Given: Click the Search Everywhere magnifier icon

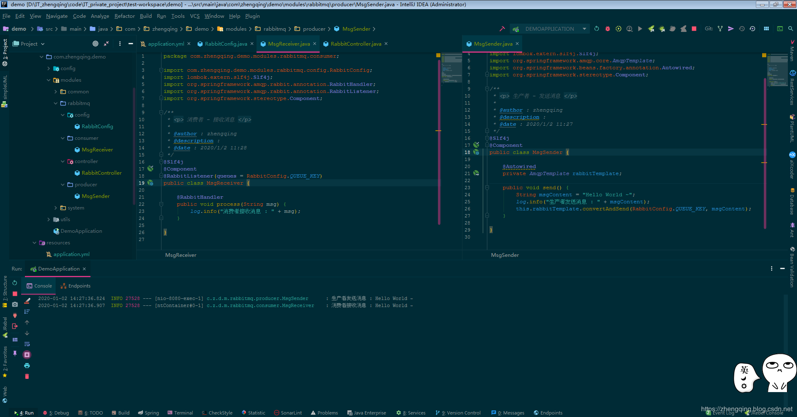Looking at the screenshot, I should (790, 29).
